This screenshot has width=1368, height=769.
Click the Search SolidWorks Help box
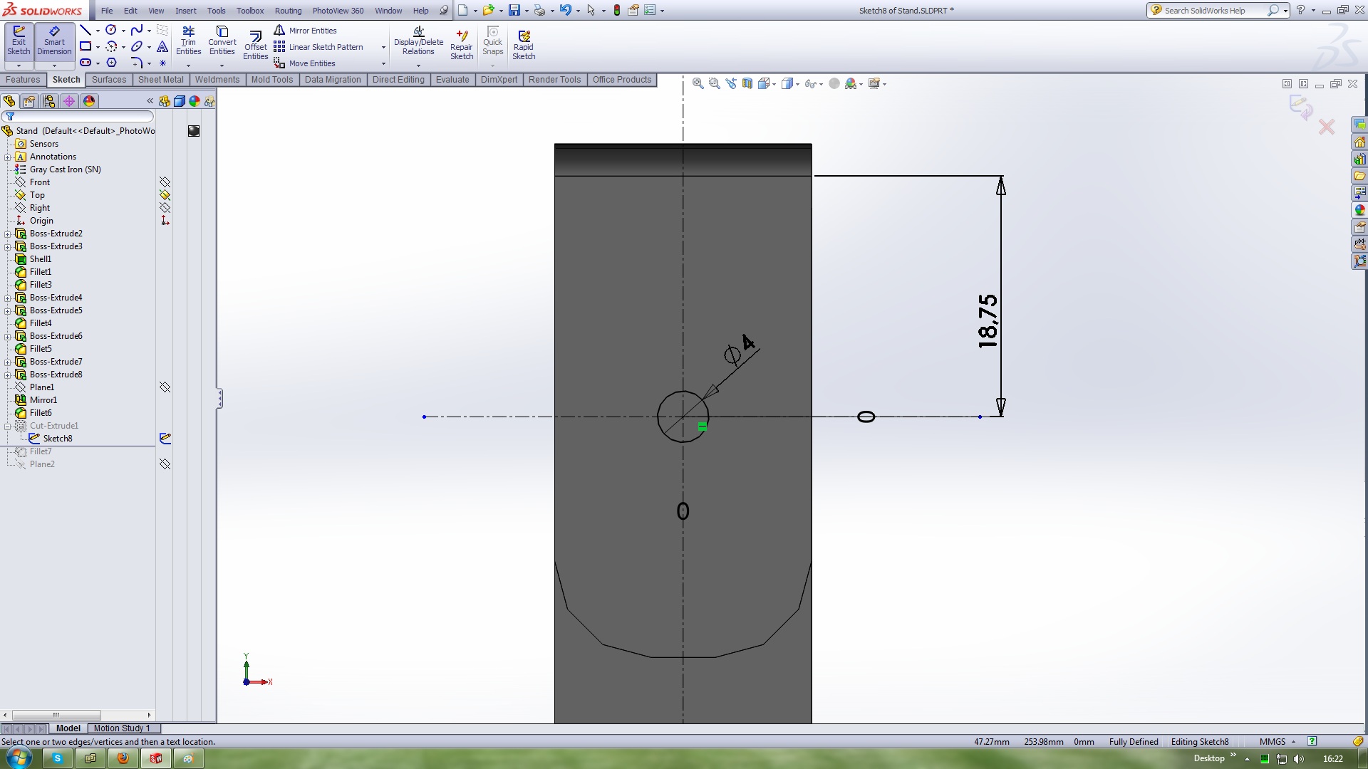click(x=1211, y=11)
